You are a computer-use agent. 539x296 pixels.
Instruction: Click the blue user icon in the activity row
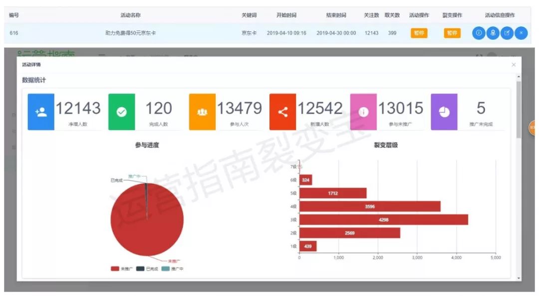[x=493, y=33]
